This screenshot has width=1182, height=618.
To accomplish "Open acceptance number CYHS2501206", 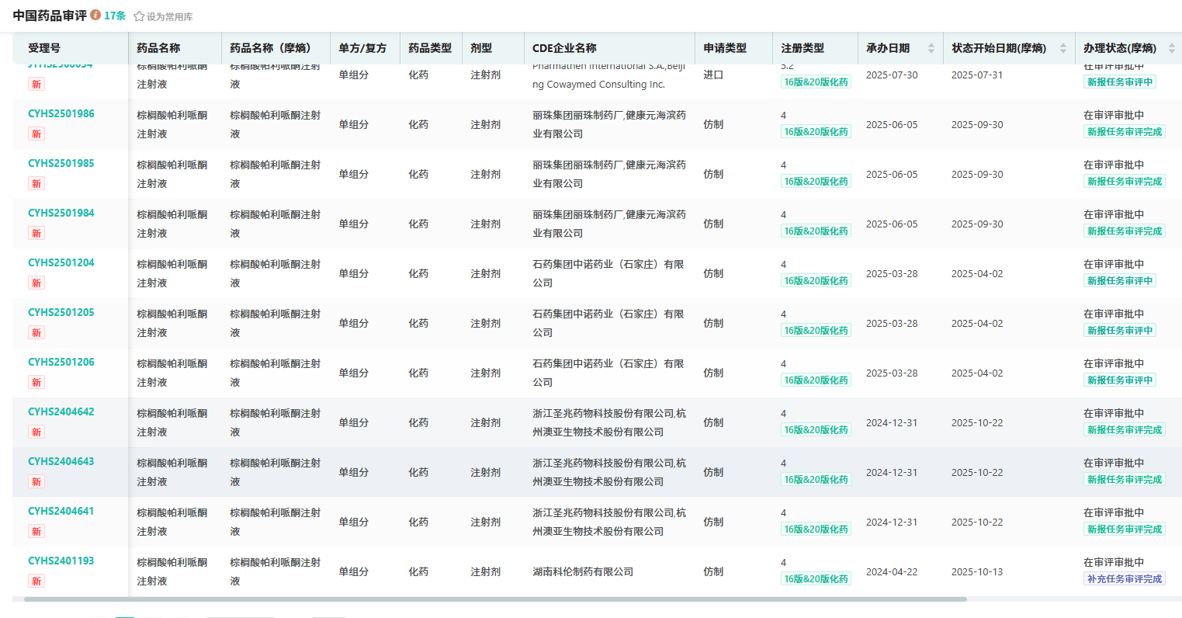I will tap(61, 363).
